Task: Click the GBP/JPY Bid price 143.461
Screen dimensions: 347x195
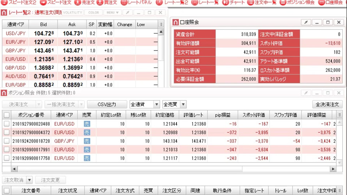Action: click(x=44, y=51)
